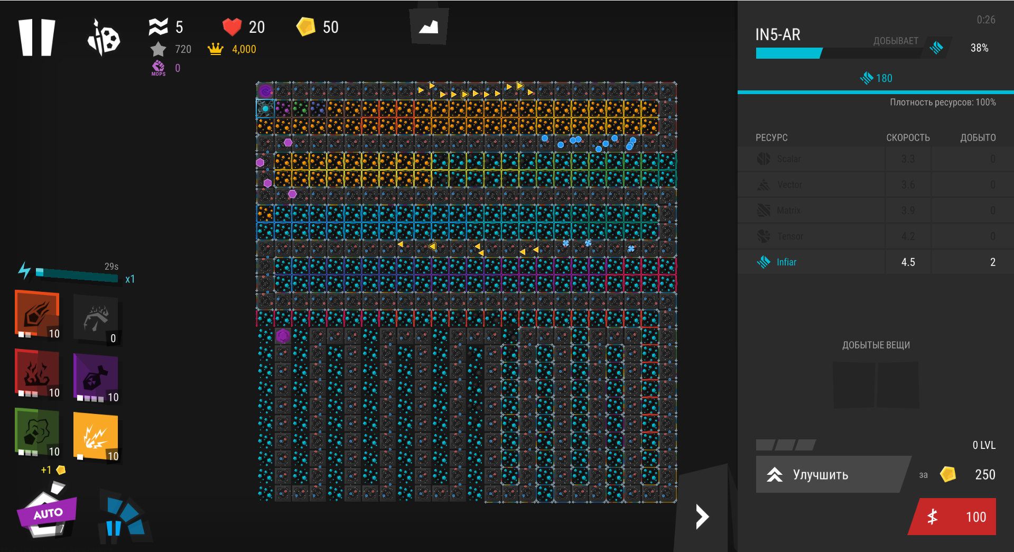
Task: Select the purple hexagon base tile
Action: 283,335
